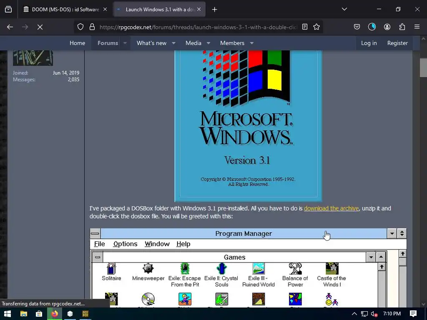The height and width of the screenshot is (320, 427).
Task: Click the user avatar image in sidebar
Action: [33, 58]
